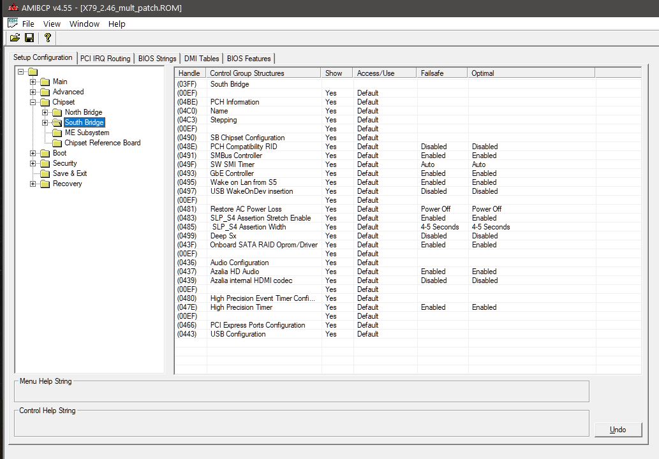The width and height of the screenshot is (659, 459).
Task: Click the South Bridge folder icon
Action: tap(57, 122)
